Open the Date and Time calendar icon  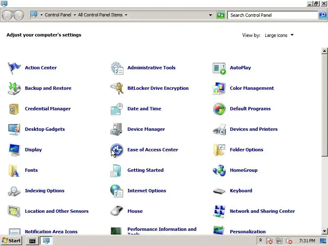(x=117, y=109)
